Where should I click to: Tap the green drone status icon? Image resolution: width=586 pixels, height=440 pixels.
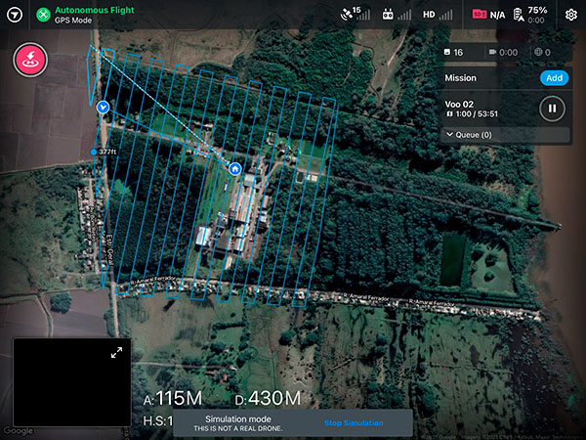(43, 15)
